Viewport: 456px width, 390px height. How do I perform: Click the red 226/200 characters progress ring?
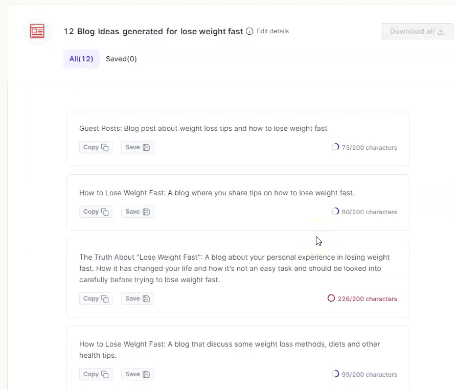click(331, 298)
